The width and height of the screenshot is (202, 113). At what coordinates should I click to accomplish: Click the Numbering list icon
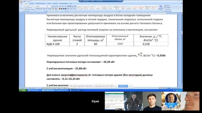62,6
